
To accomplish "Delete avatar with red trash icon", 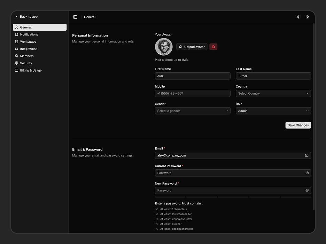I will point(213,47).
